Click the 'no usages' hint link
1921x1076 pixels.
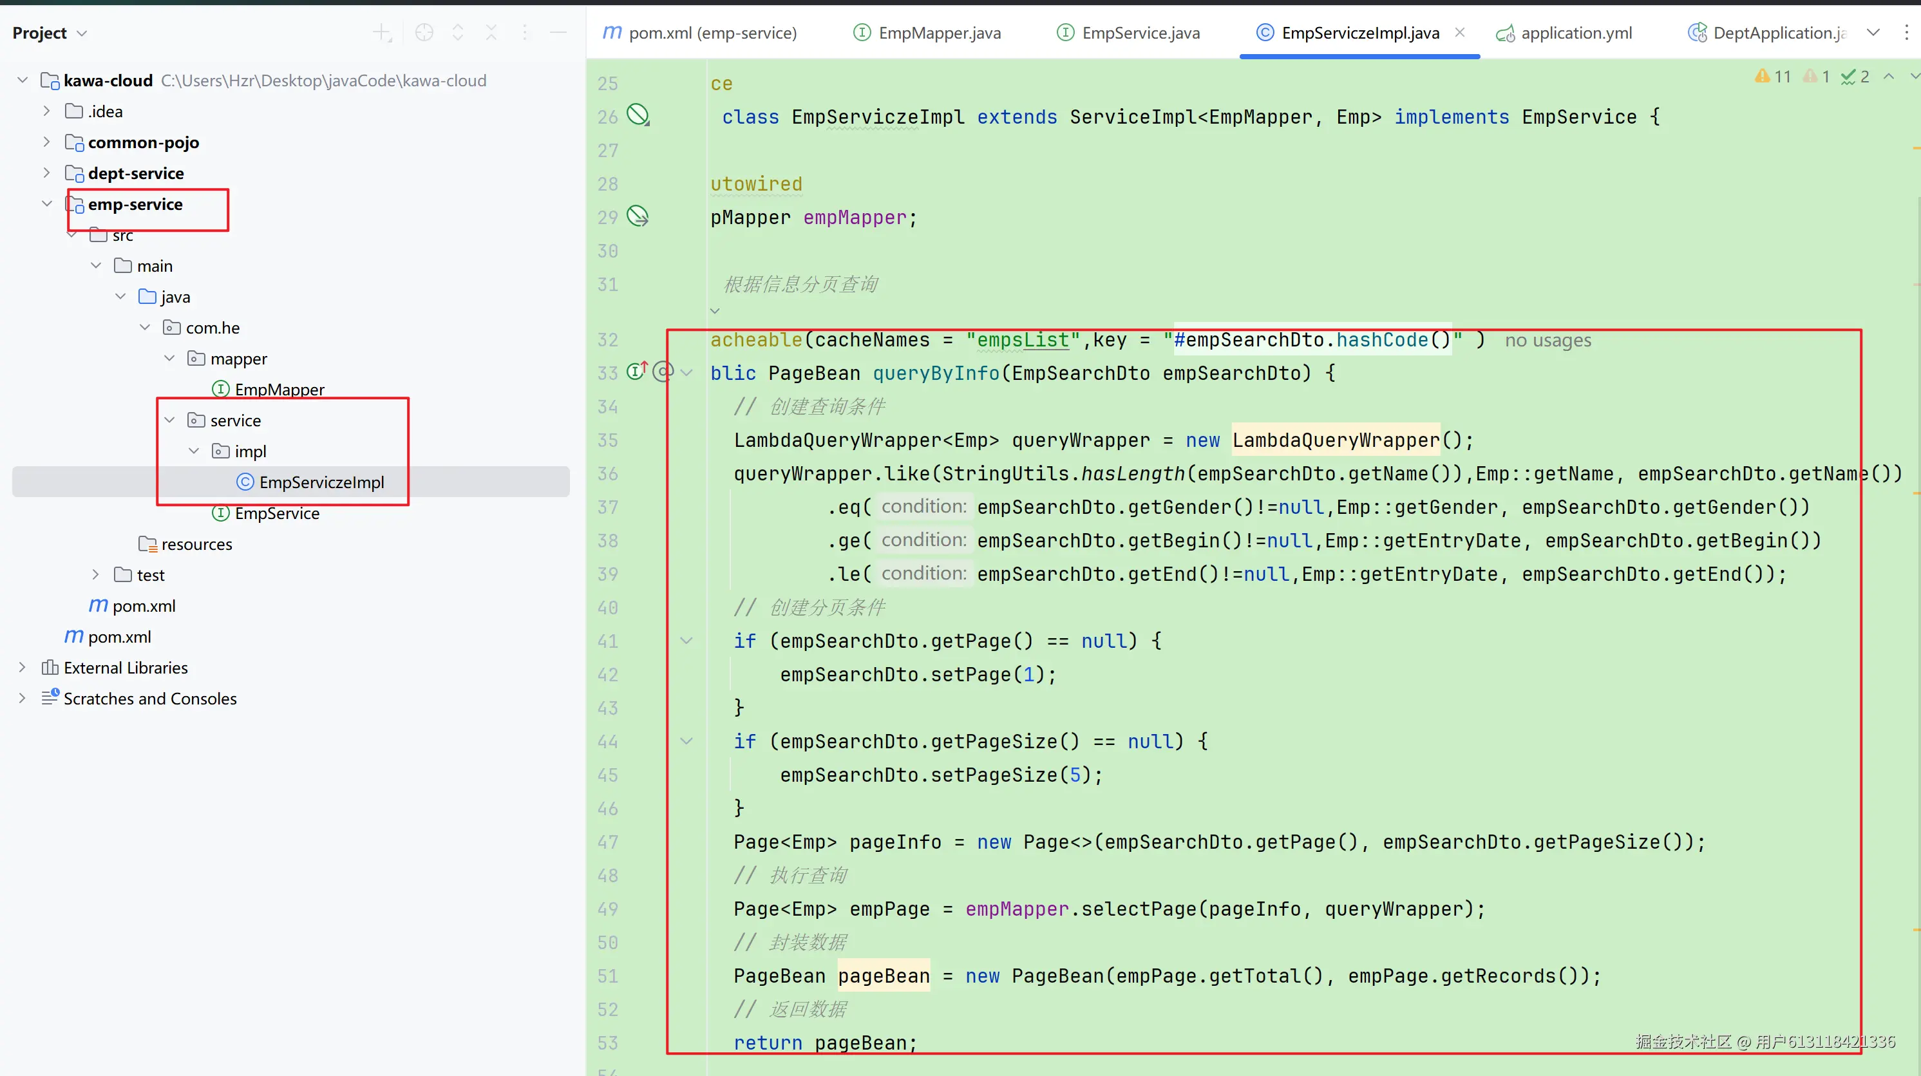point(1547,341)
